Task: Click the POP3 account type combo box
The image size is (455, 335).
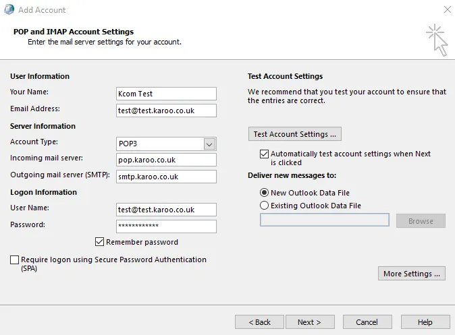Action: pos(166,144)
